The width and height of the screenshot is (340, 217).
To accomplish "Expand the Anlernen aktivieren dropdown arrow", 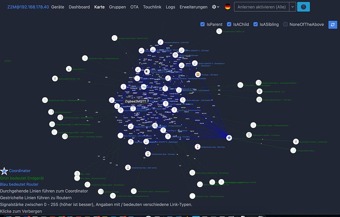I will point(293,7).
